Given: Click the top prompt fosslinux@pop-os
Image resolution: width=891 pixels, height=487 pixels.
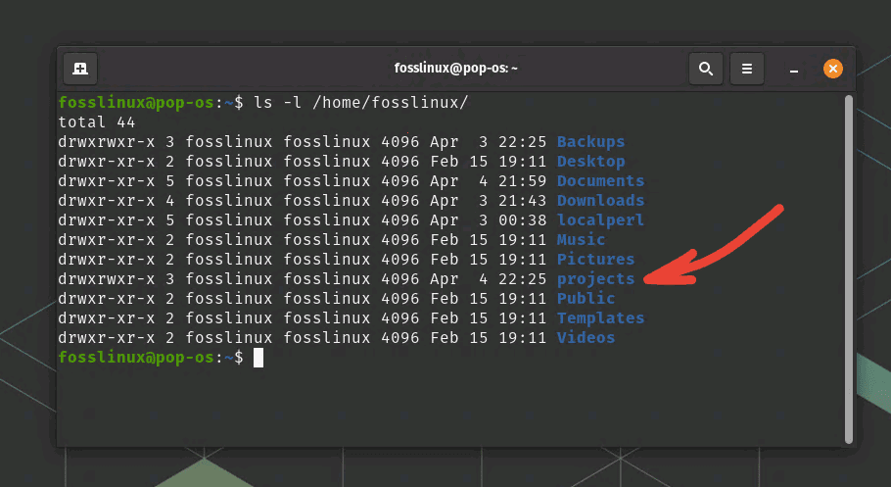Looking at the screenshot, I should click(136, 103).
